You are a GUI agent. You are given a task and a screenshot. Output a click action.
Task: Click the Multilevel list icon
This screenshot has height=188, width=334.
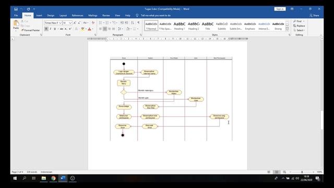pos(114,22)
